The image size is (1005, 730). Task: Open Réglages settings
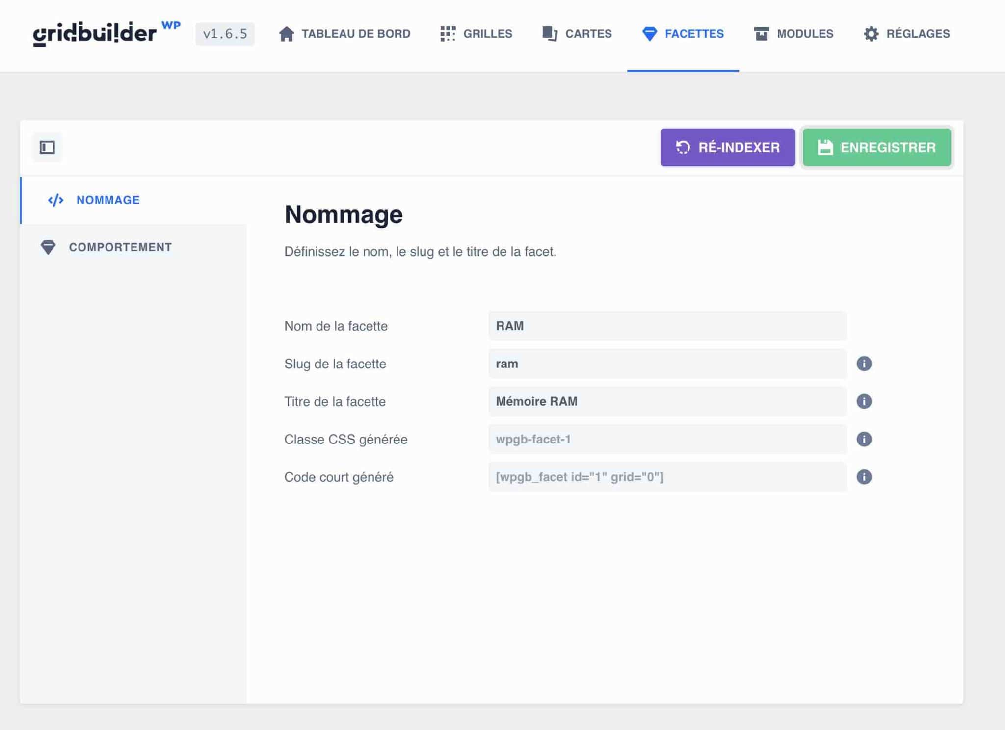907,34
